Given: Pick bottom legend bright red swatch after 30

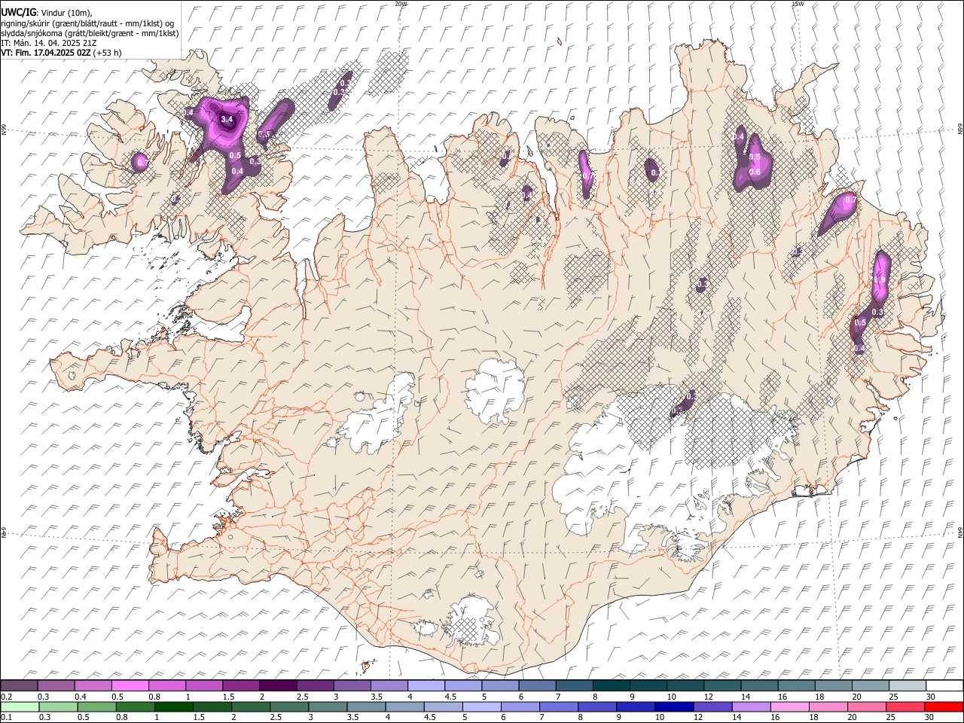Looking at the screenshot, I should click(x=944, y=706).
